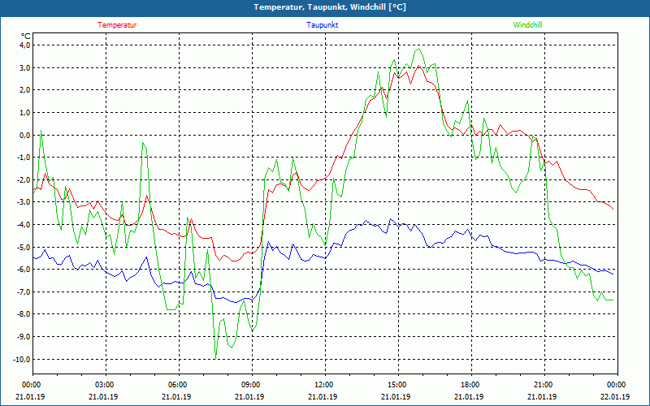Viewport: 650px width, 406px height.
Task: Select the 4,0 y-axis tick label
Action: click(23, 45)
